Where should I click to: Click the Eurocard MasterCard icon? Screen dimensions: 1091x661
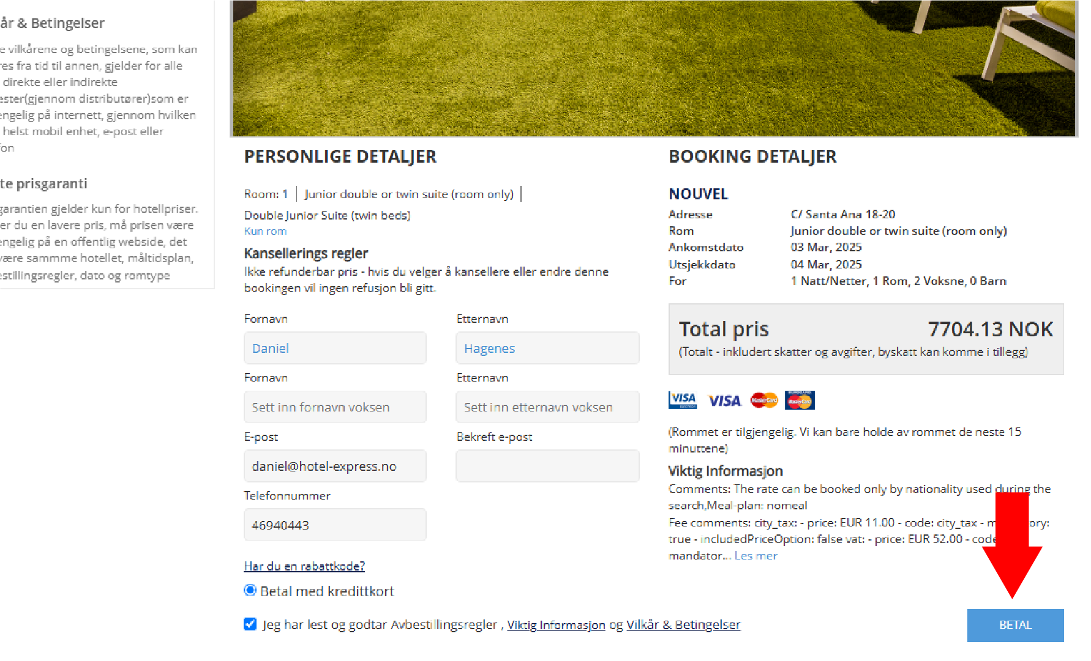click(800, 400)
